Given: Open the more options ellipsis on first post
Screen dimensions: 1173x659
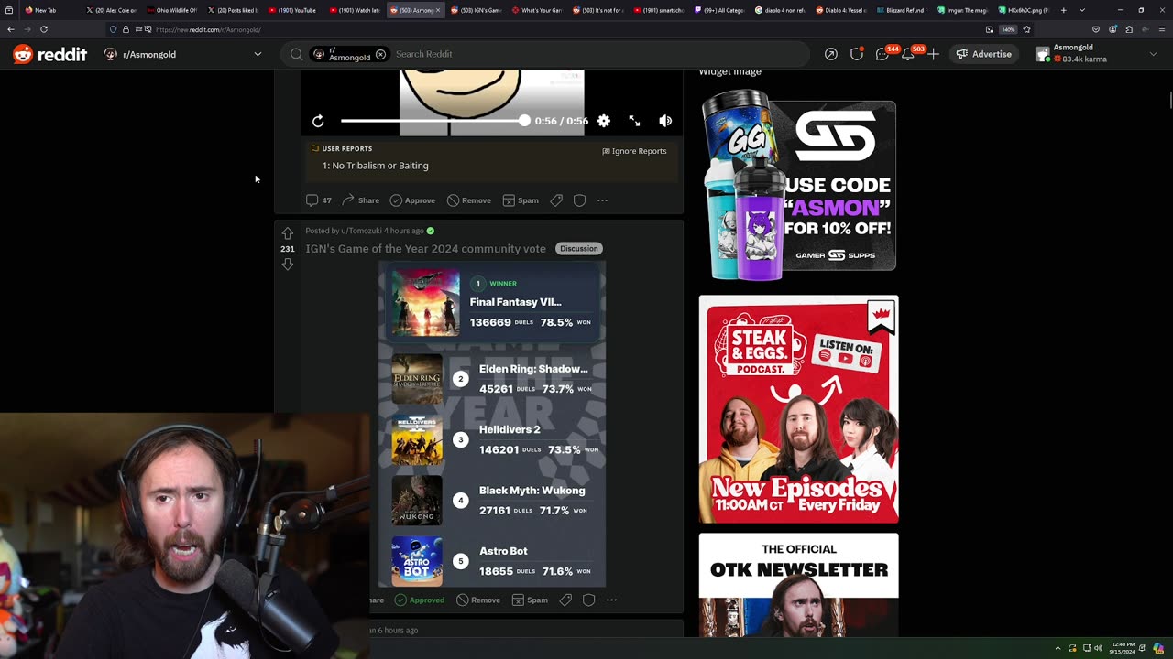Looking at the screenshot, I should click(x=602, y=200).
